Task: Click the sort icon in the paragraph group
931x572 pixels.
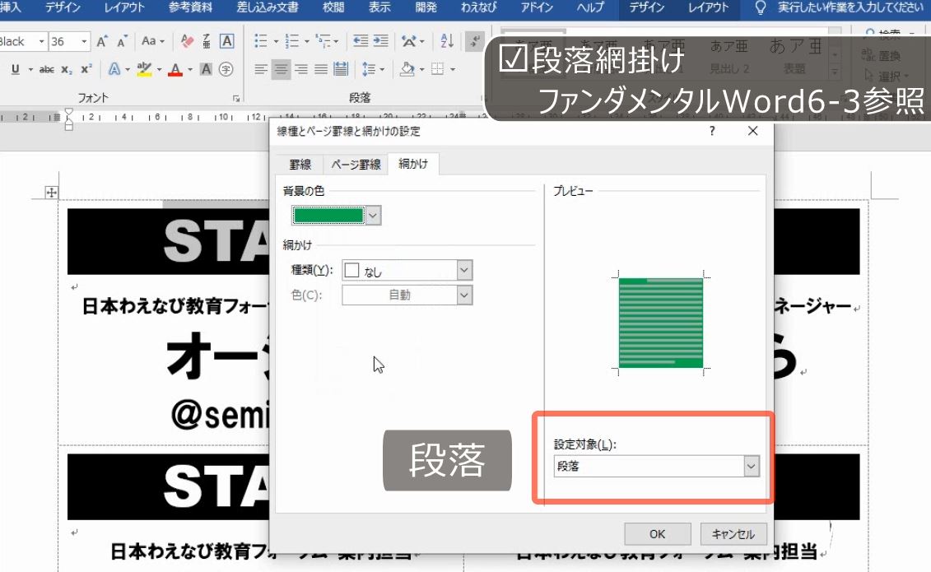Action: point(445,41)
